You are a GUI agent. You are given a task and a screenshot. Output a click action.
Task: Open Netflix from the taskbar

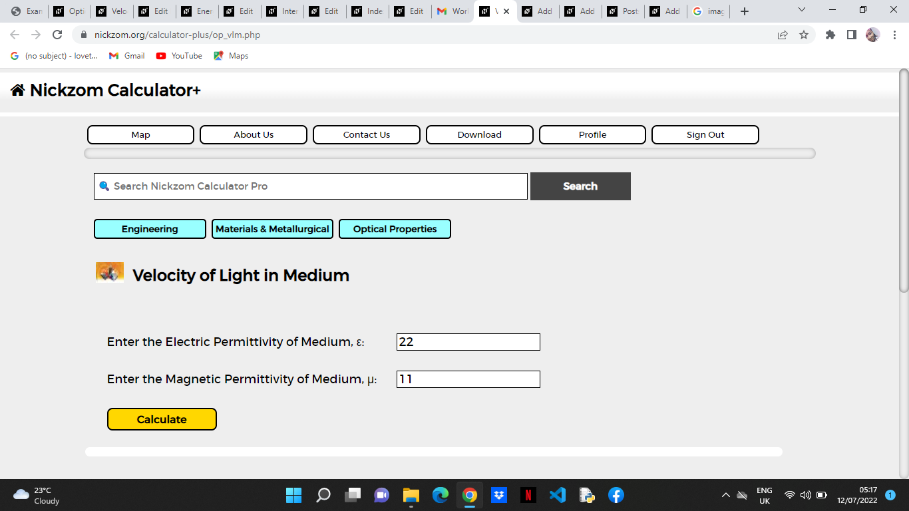528,495
